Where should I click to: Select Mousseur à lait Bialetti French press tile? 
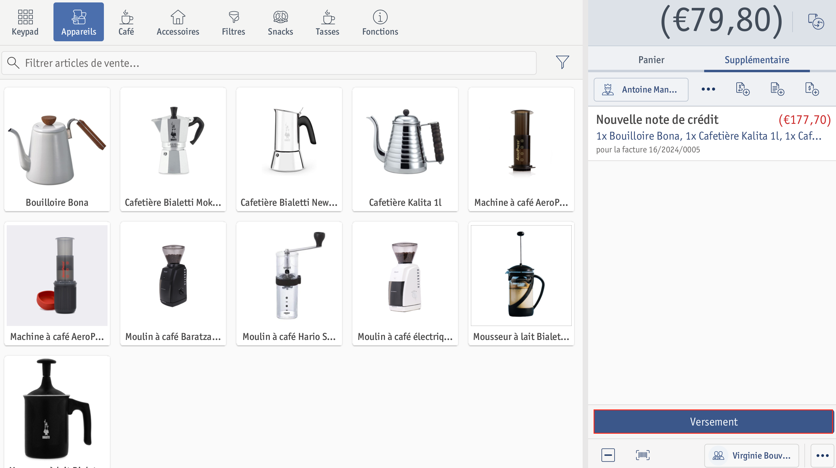click(x=521, y=284)
